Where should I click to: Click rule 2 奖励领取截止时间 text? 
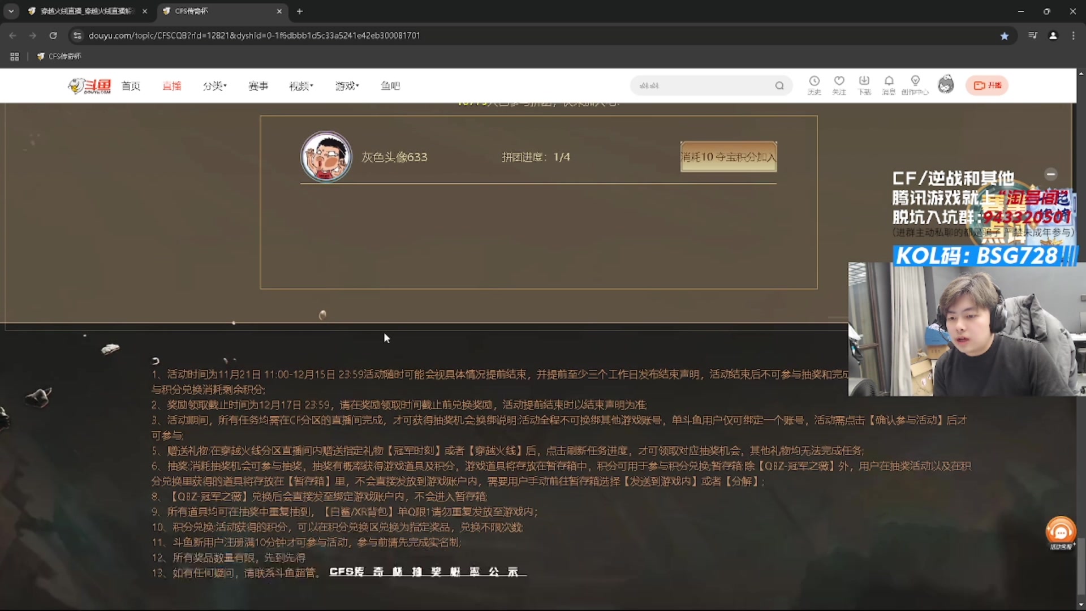click(399, 405)
